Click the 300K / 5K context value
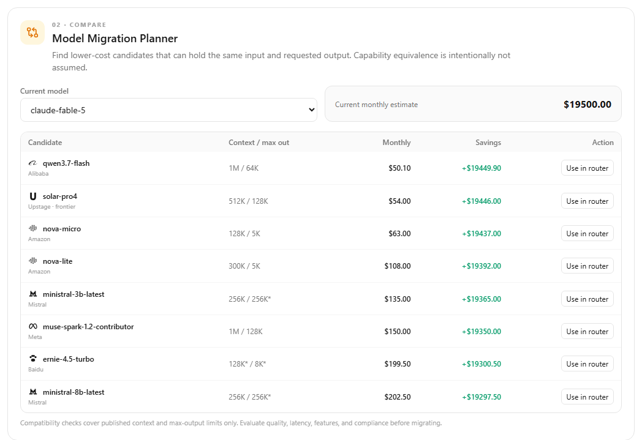The image size is (642, 440). (244, 266)
